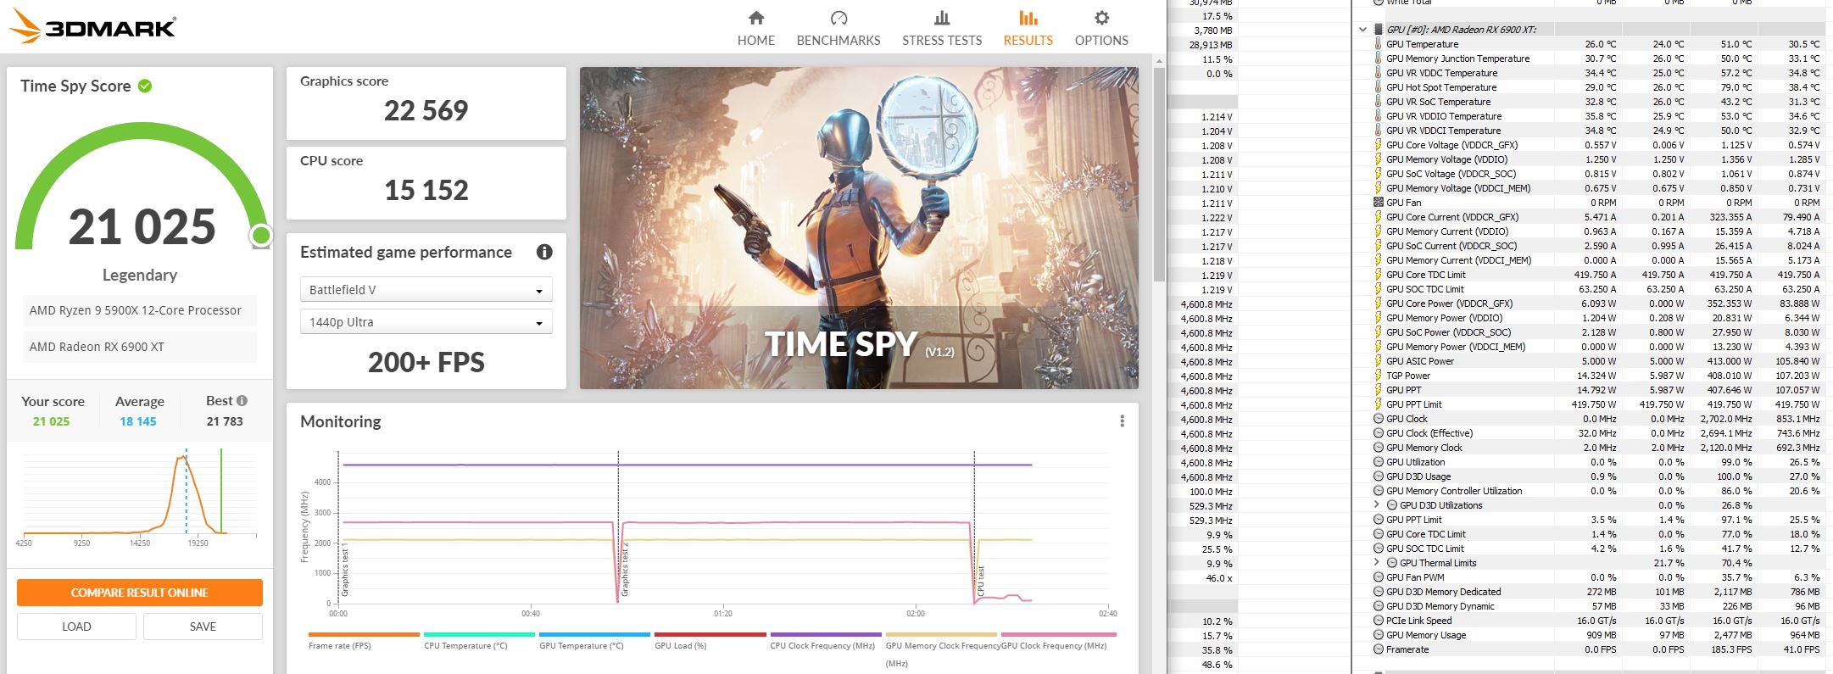Image resolution: width=1833 pixels, height=674 pixels.
Task: Click the GPU chip icon in the Radeon header row
Action: pyautogui.click(x=1378, y=30)
